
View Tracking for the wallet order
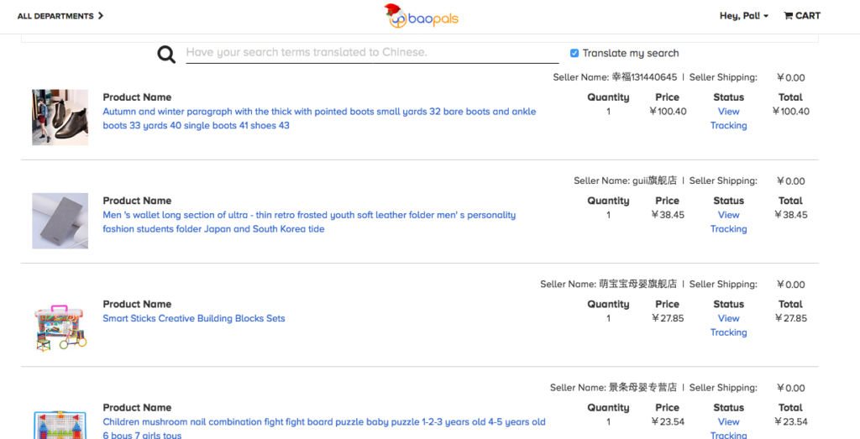point(728,222)
